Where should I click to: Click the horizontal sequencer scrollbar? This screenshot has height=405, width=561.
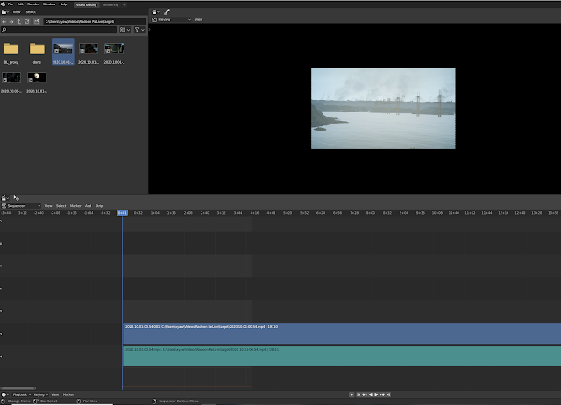[18, 387]
